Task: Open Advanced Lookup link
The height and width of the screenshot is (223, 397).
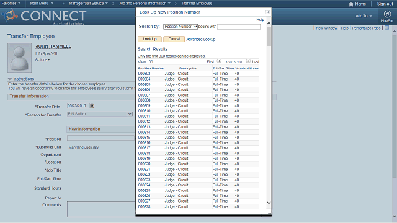Action: coord(201,39)
